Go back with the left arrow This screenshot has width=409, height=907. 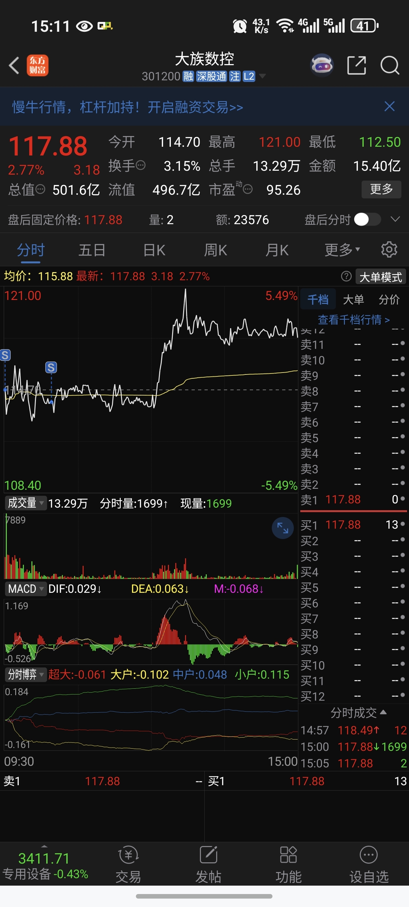[14, 65]
